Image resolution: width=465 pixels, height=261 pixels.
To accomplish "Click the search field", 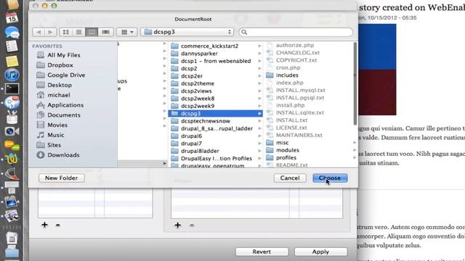I will pyautogui.click(x=296, y=32).
